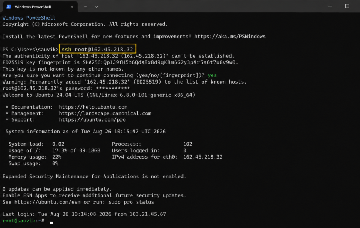Open the https://ubuntu.com/esm link
360x228 pixels.
pos(47,202)
